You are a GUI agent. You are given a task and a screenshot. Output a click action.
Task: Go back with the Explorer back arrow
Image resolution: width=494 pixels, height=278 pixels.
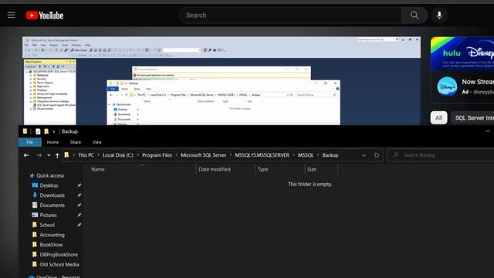point(26,155)
